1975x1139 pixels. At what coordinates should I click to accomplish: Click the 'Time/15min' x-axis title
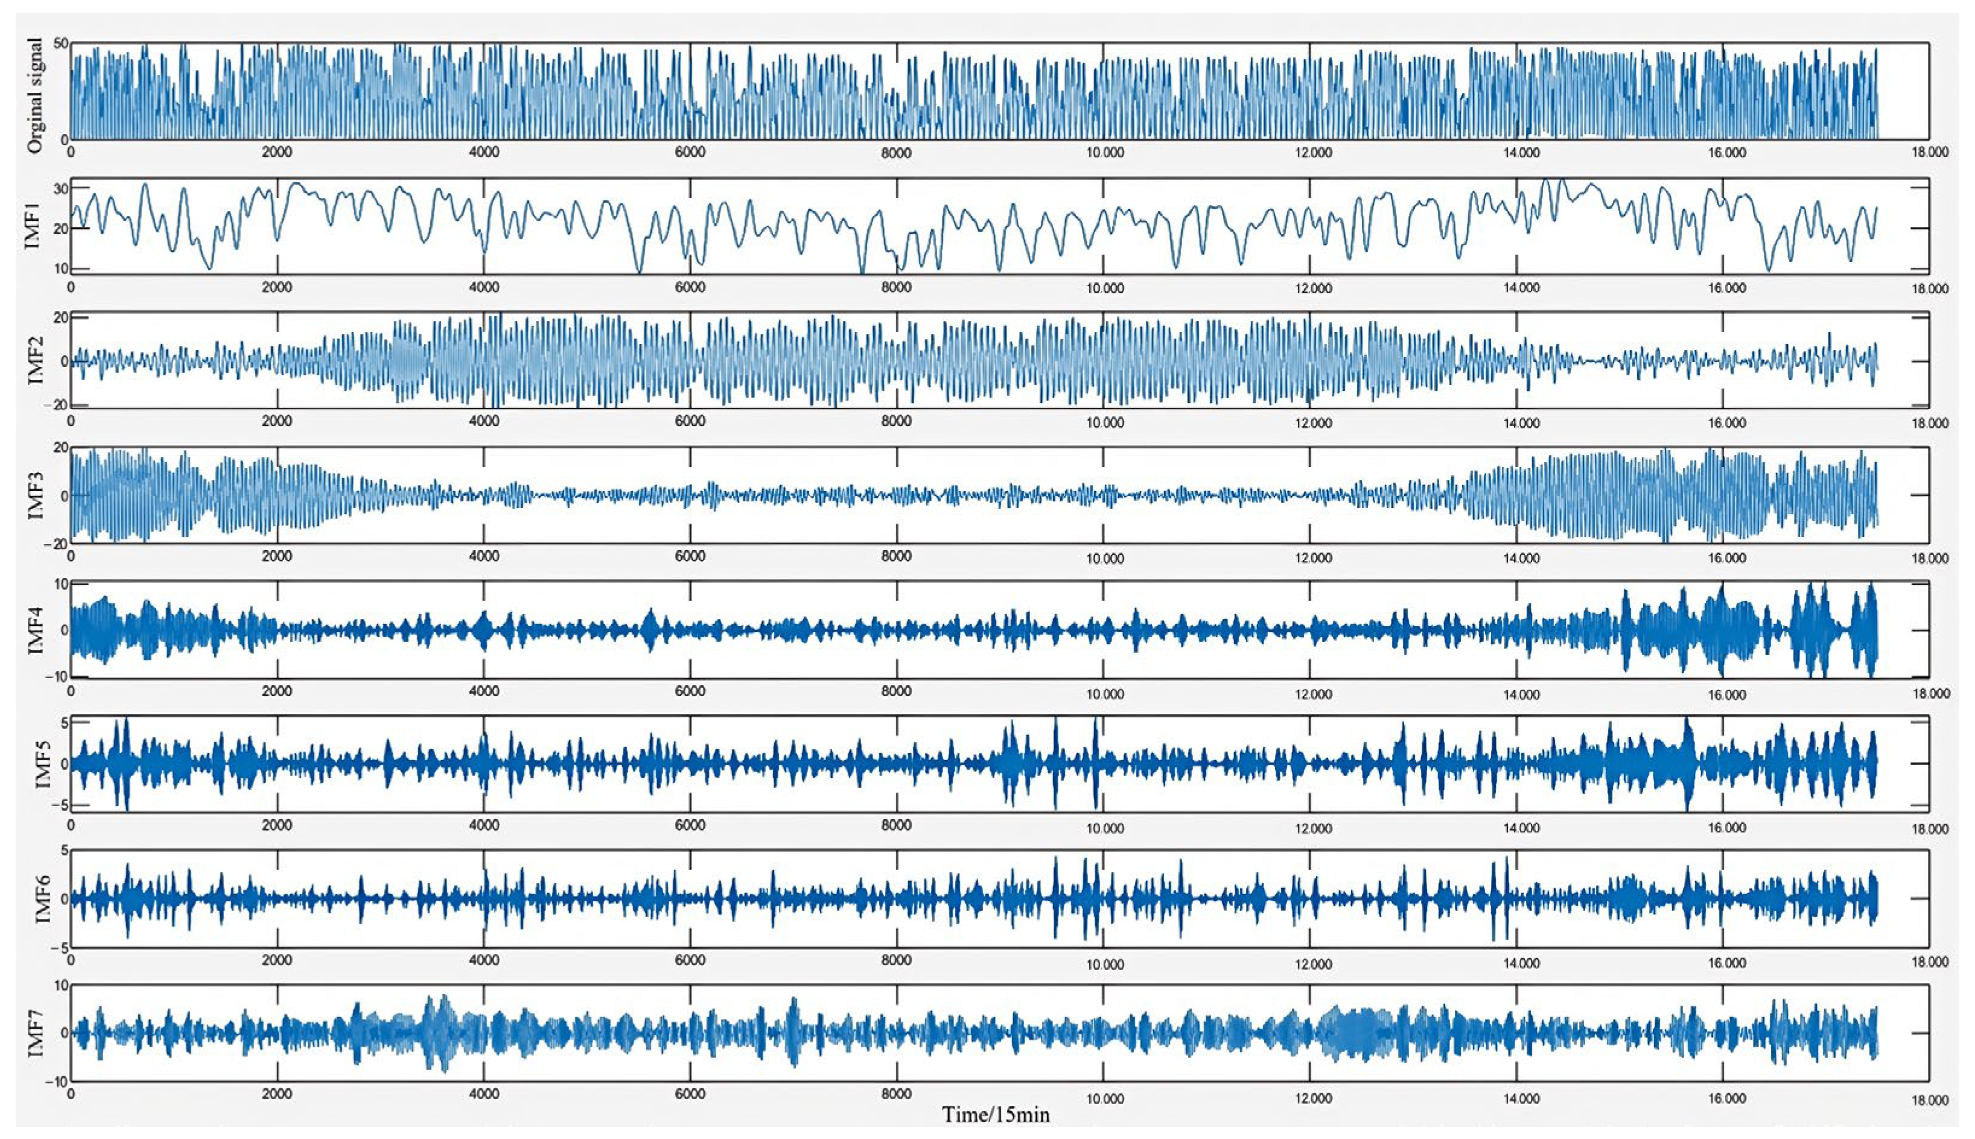click(995, 1114)
